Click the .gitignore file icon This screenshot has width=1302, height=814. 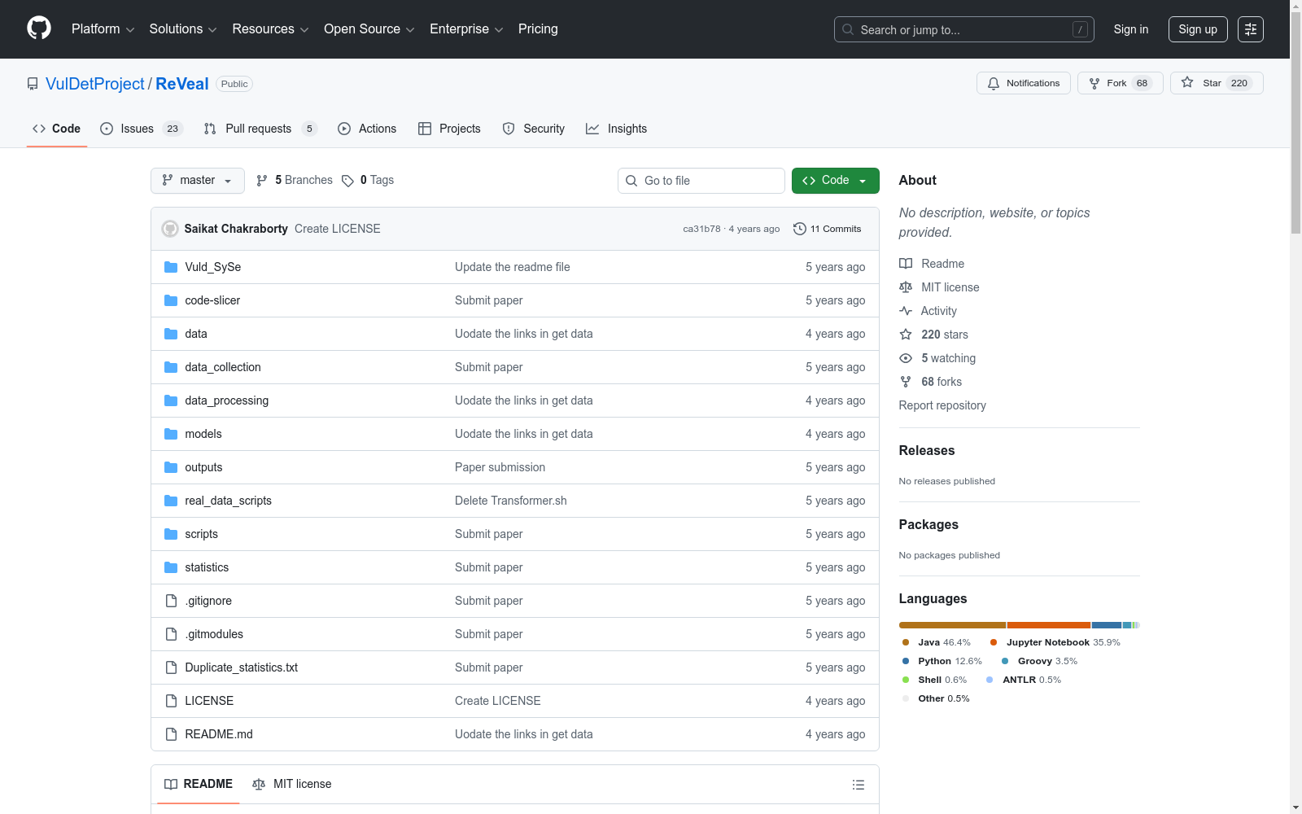coord(171,601)
